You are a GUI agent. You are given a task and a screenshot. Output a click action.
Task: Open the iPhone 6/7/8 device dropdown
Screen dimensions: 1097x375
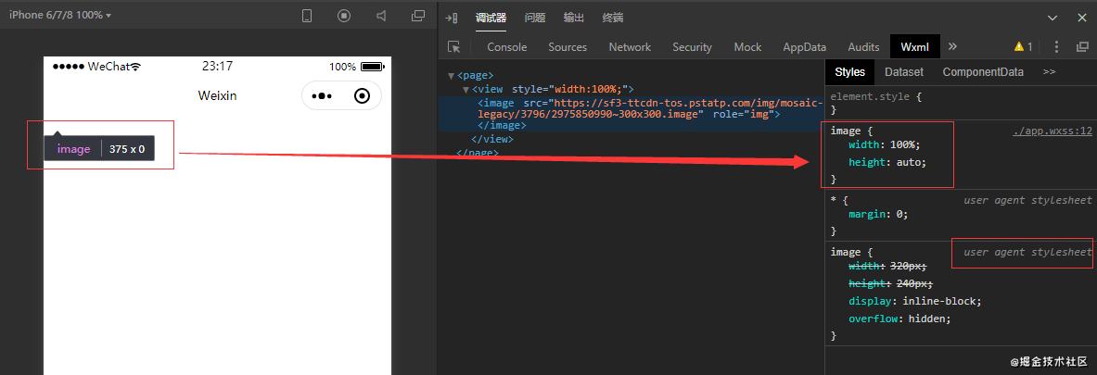click(x=60, y=15)
